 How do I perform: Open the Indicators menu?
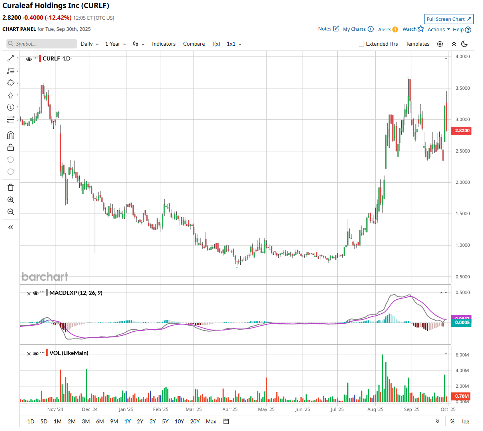pos(164,44)
